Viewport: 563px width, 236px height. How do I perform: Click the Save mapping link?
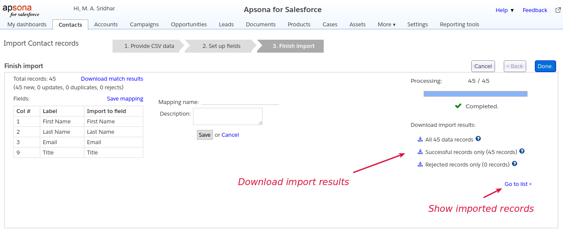(125, 99)
